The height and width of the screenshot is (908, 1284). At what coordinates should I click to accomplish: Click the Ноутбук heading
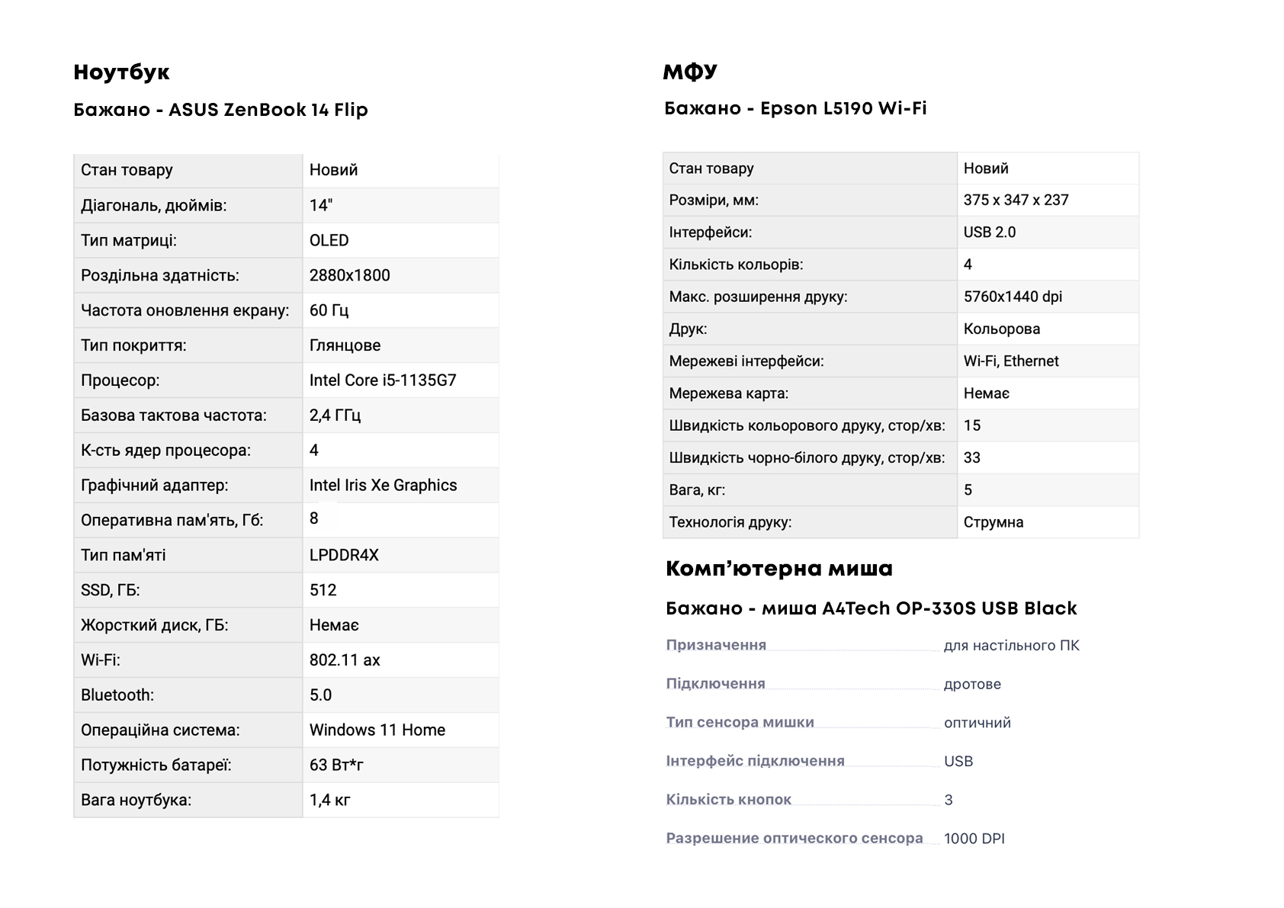pyautogui.click(x=121, y=72)
